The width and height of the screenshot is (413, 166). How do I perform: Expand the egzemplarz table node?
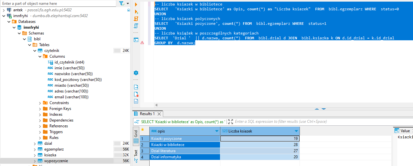point(35,149)
